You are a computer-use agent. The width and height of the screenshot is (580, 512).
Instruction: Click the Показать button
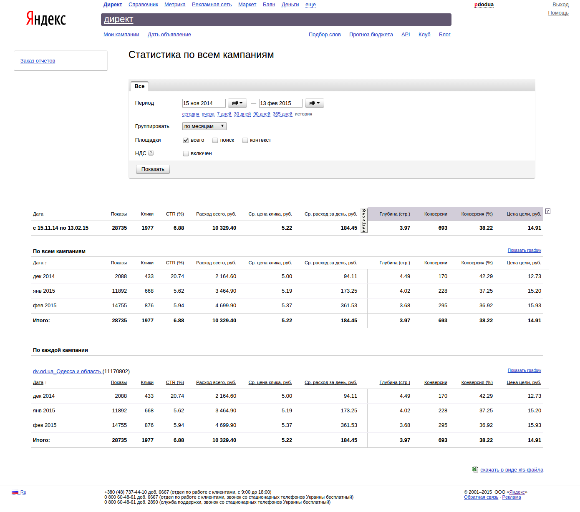(x=153, y=169)
